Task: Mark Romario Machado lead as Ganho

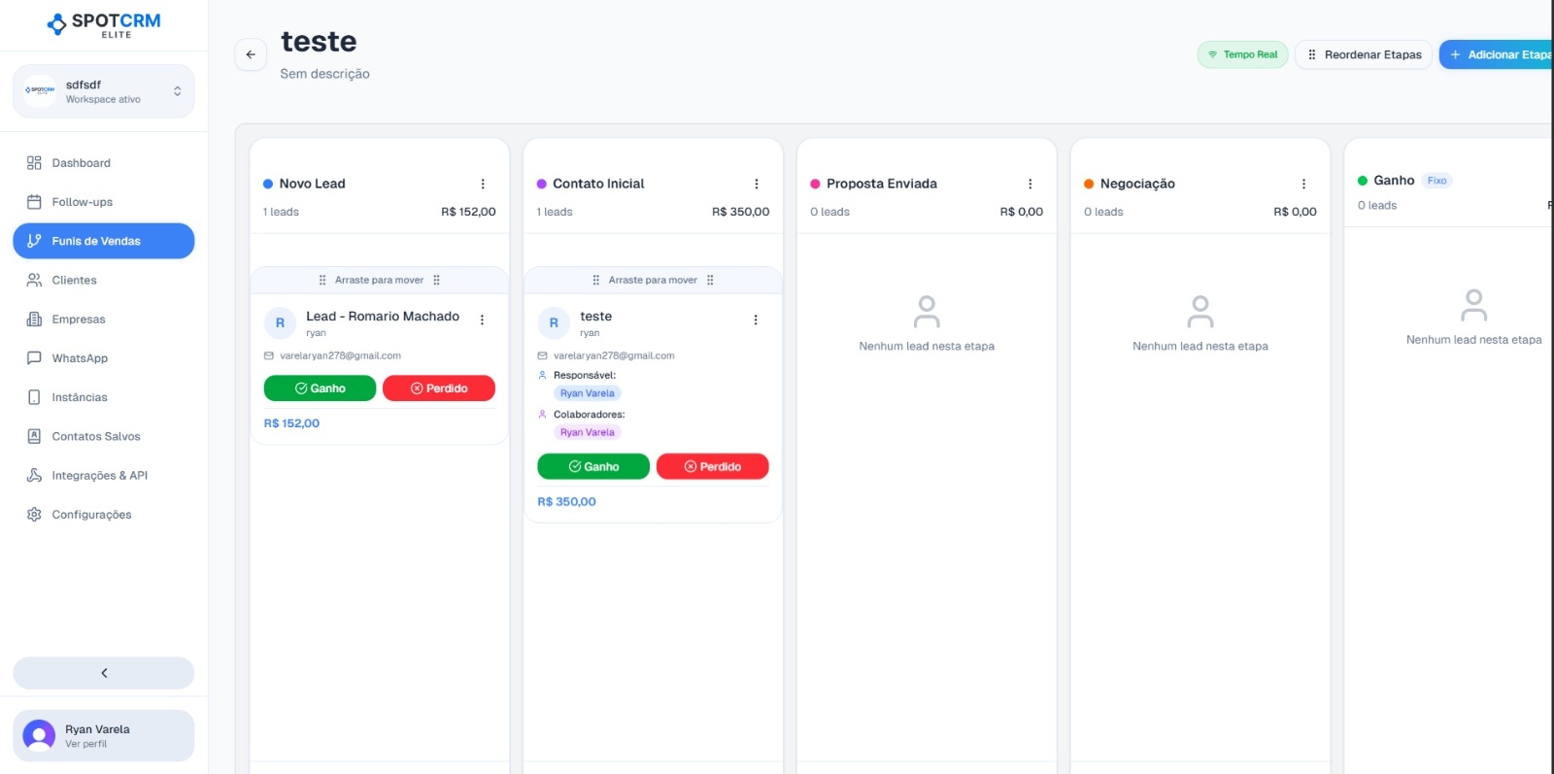Action: (x=320, y=388)
